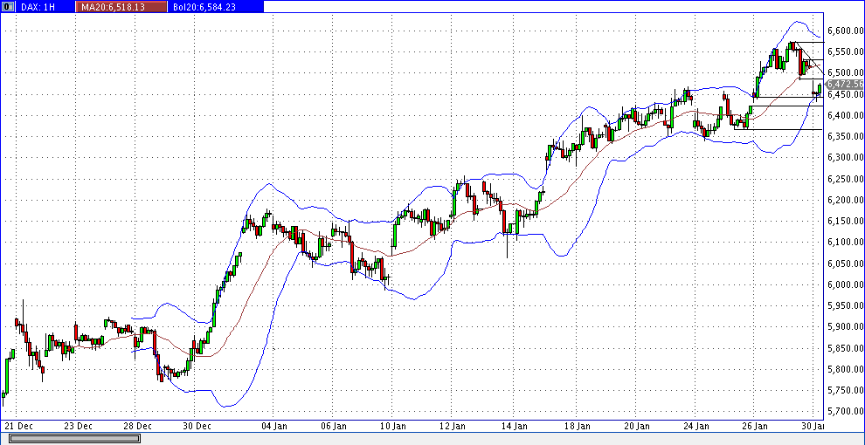Click the 6,150.00 price axis label
The height and width of the screenshot is (445, 865).
pyautogui.click(x=845, y=221)
